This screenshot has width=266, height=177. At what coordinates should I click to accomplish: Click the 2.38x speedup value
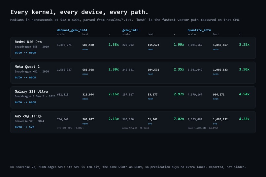click(114, 44)
